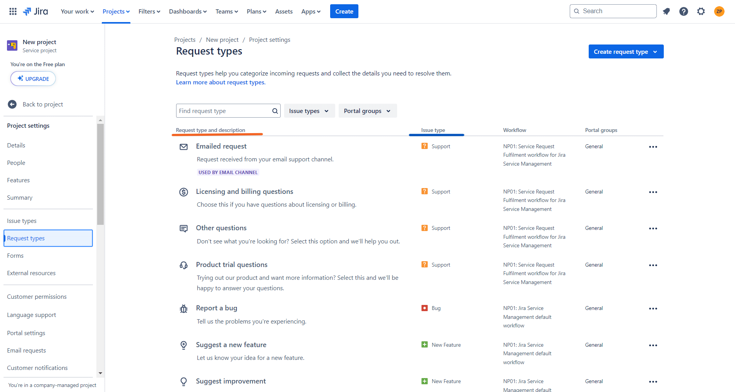Click the New project avatar icon

click(x=12, y=46)
